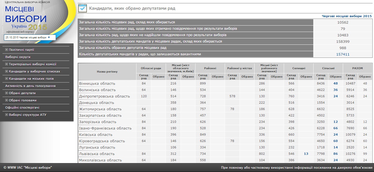Screen dimensions: 374x172
Task: Expand the Кандидати у виборчих списках plus icon
Action: coord(7,72)
